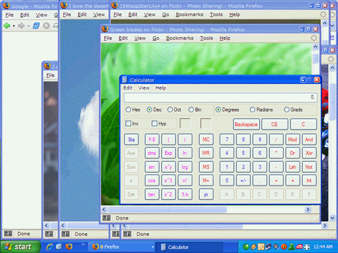Screen dimensions: 338x253
Task: Click vertical scrollbar thumb in Green blades window
Action: [315, 59]
